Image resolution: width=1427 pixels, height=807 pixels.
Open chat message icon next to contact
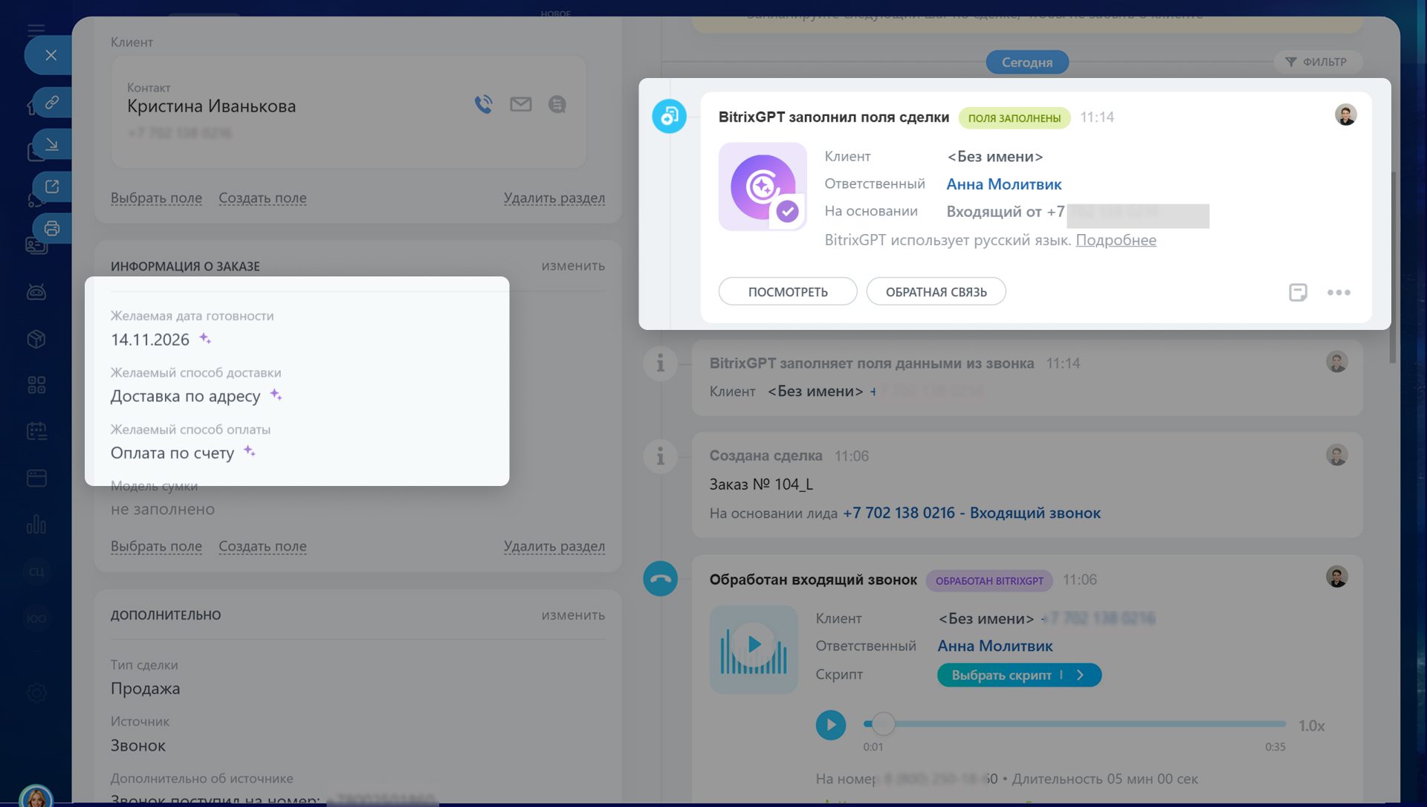[557, 104]
